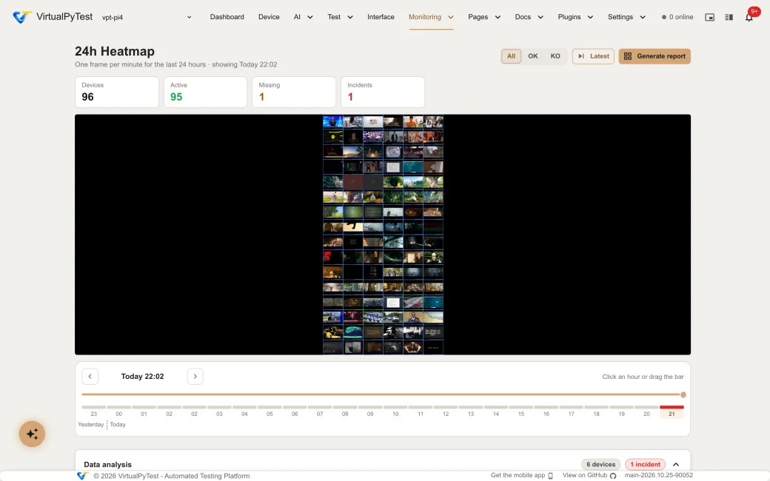Click the GitHub icon in footer

(x=613, y=476)
